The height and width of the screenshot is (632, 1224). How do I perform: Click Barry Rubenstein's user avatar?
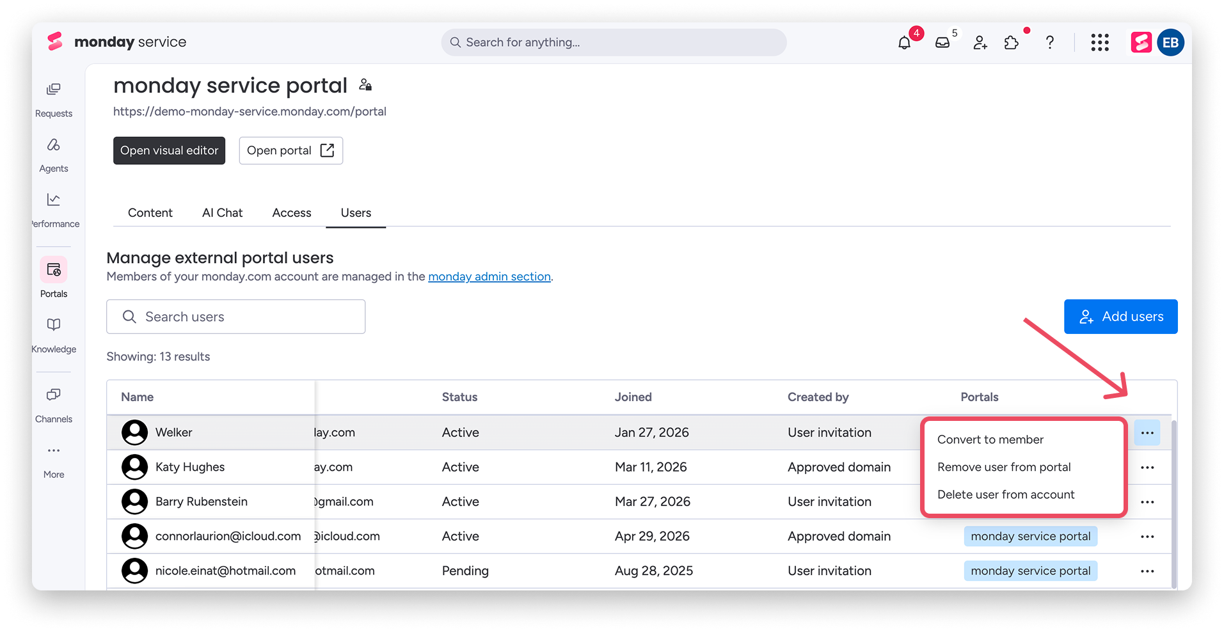click(x=135, y=502)
